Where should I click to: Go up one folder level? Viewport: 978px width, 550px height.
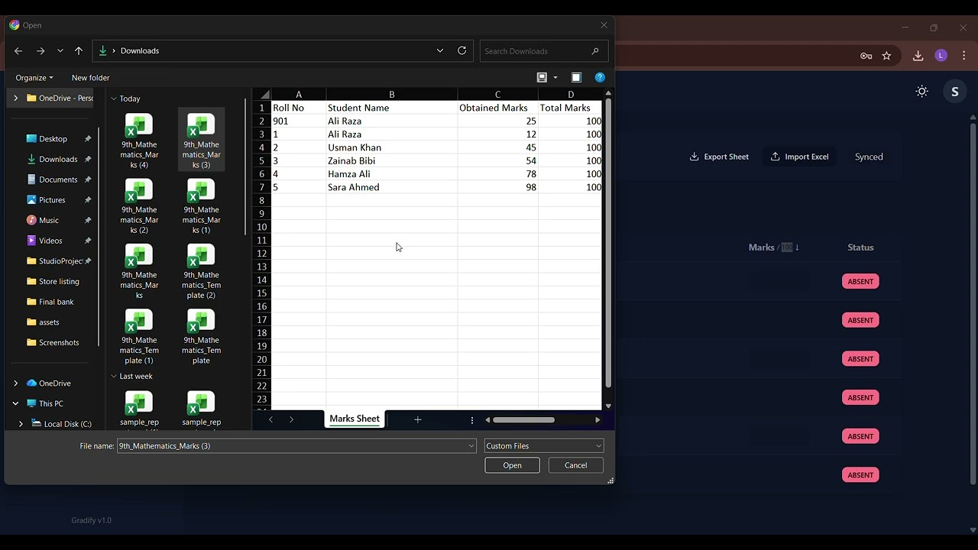[x=79, y=50]
